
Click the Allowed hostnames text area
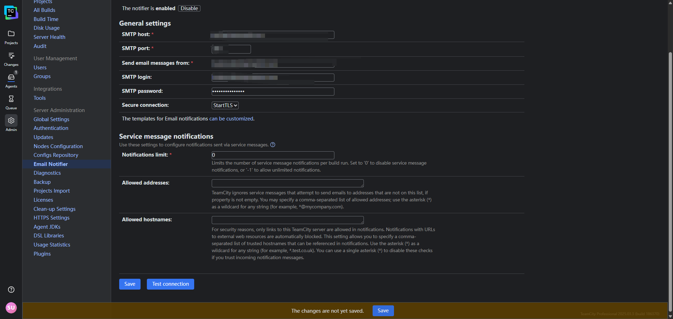click(288, 220)
